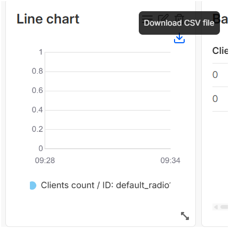Select the second 0 value row in the table
This screenshot has height=228, width=229.
220,99
